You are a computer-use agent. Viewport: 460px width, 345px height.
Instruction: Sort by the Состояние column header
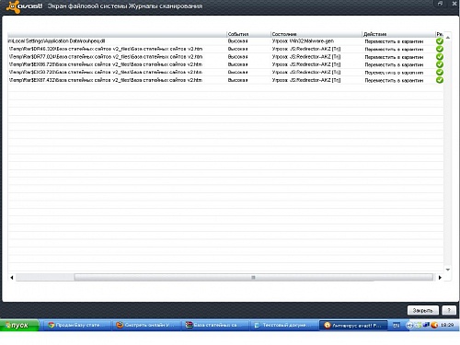coord(316,34)
